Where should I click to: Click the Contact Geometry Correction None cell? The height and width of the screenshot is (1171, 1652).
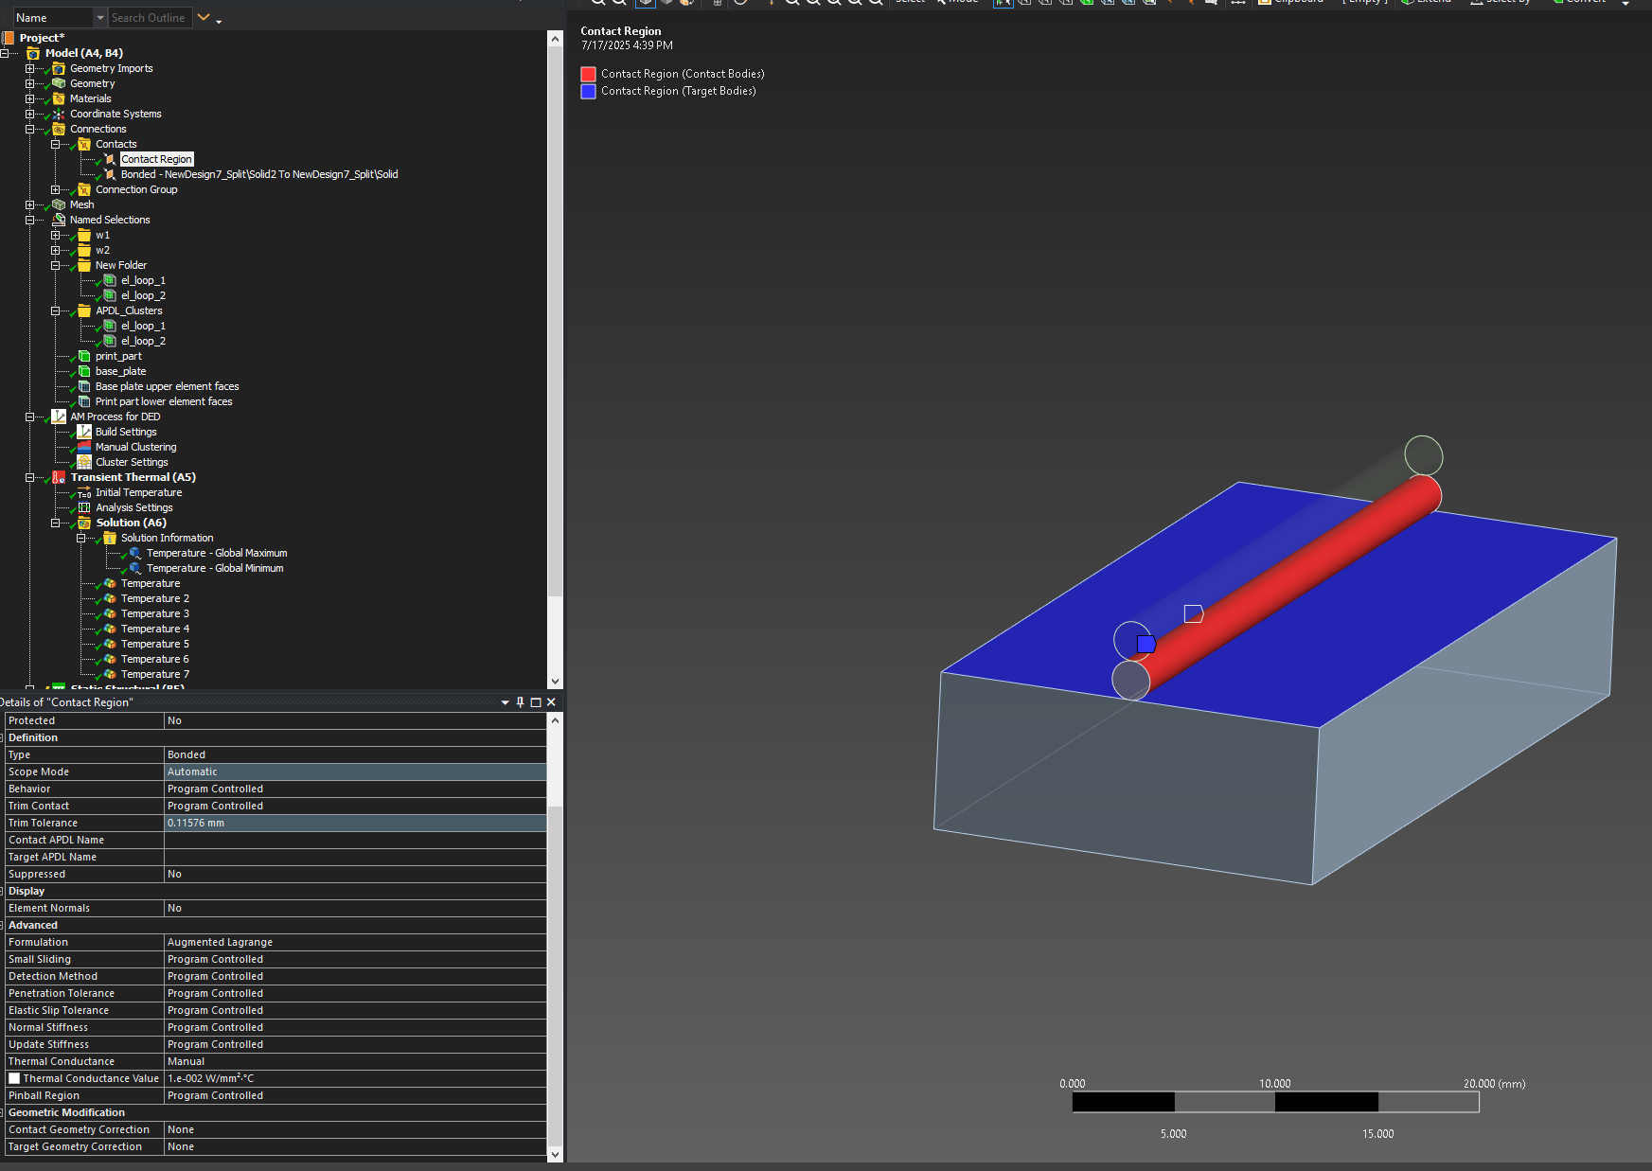tap(355, 1129)
